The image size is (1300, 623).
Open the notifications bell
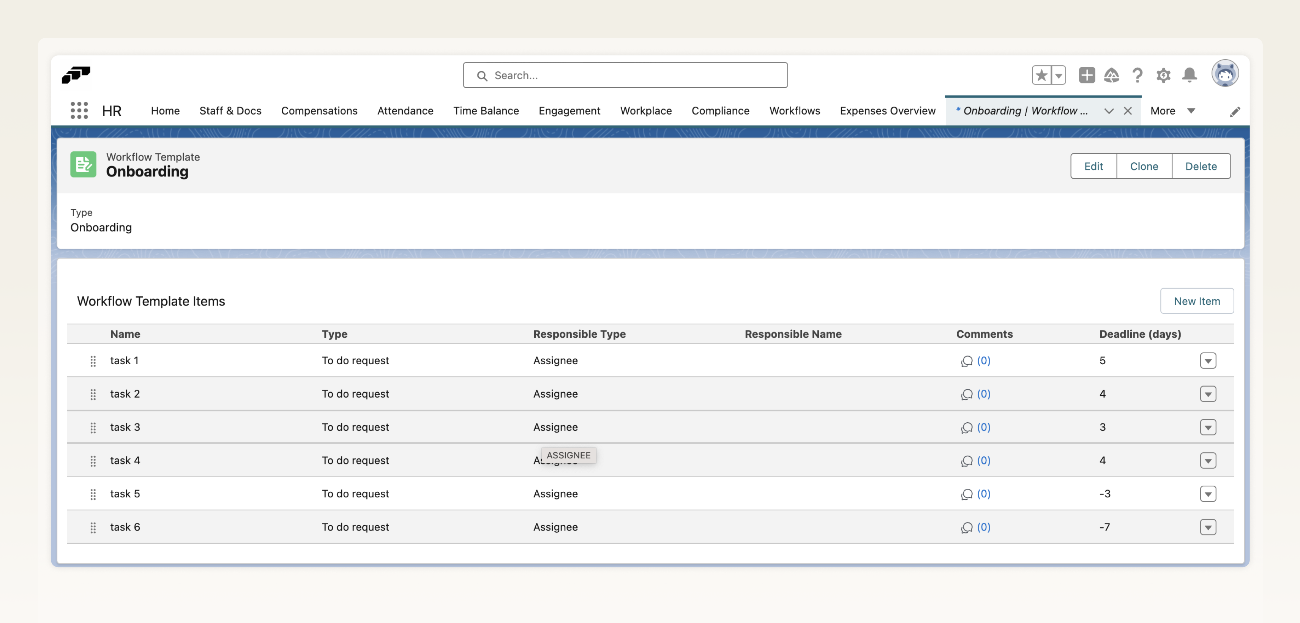point(1190,75)
